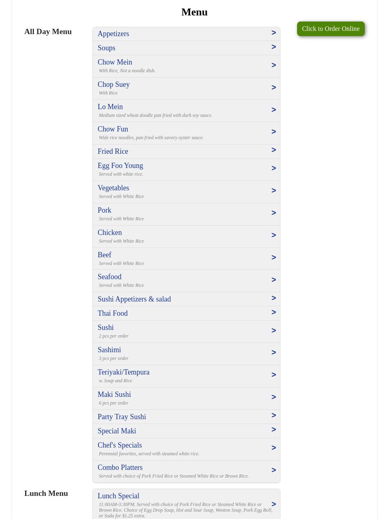Click the arrow on the Pork row

click(274, 213)
